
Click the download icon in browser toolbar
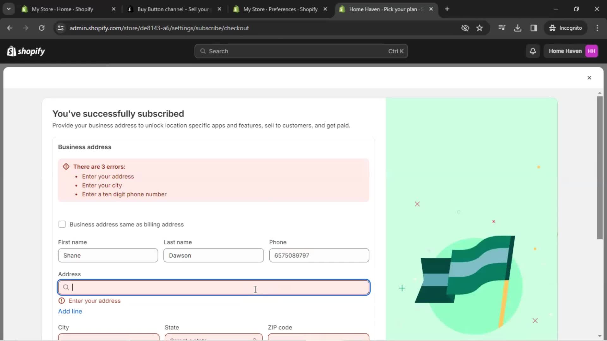[x=518, y=28]
